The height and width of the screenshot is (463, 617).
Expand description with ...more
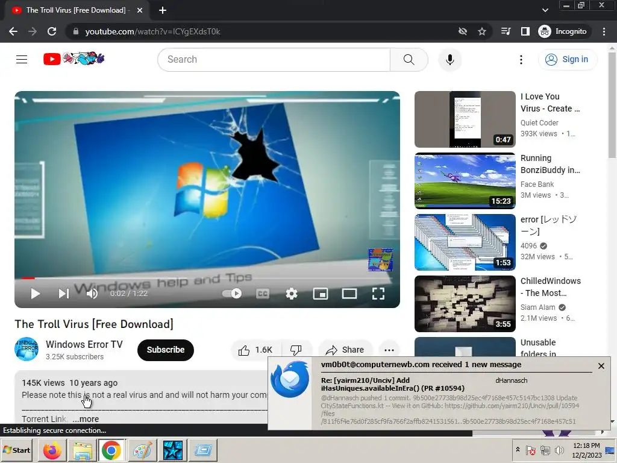point(86,419)
